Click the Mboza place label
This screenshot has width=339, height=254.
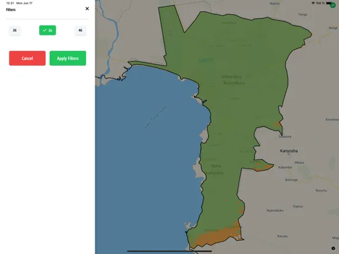[x=299, y=163]
